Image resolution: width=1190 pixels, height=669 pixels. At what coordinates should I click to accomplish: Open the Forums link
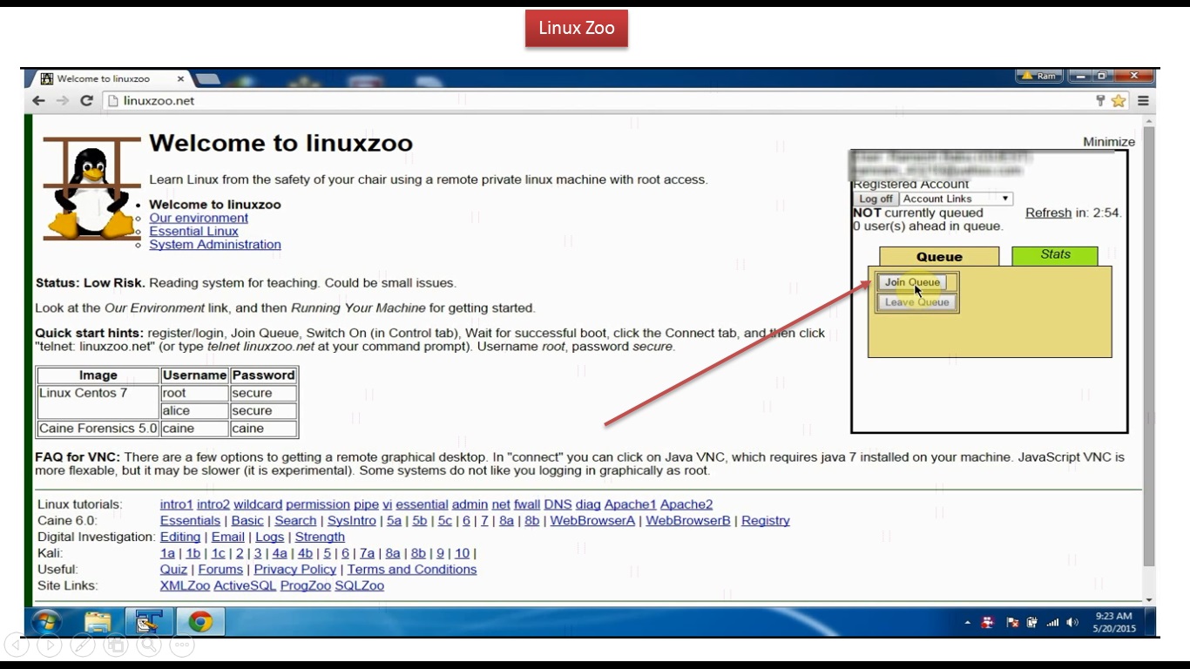(220, 570)
